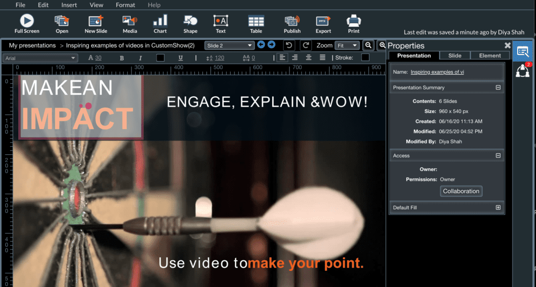Open the View menu
This screenshot has height=287, width=536.
96,5
